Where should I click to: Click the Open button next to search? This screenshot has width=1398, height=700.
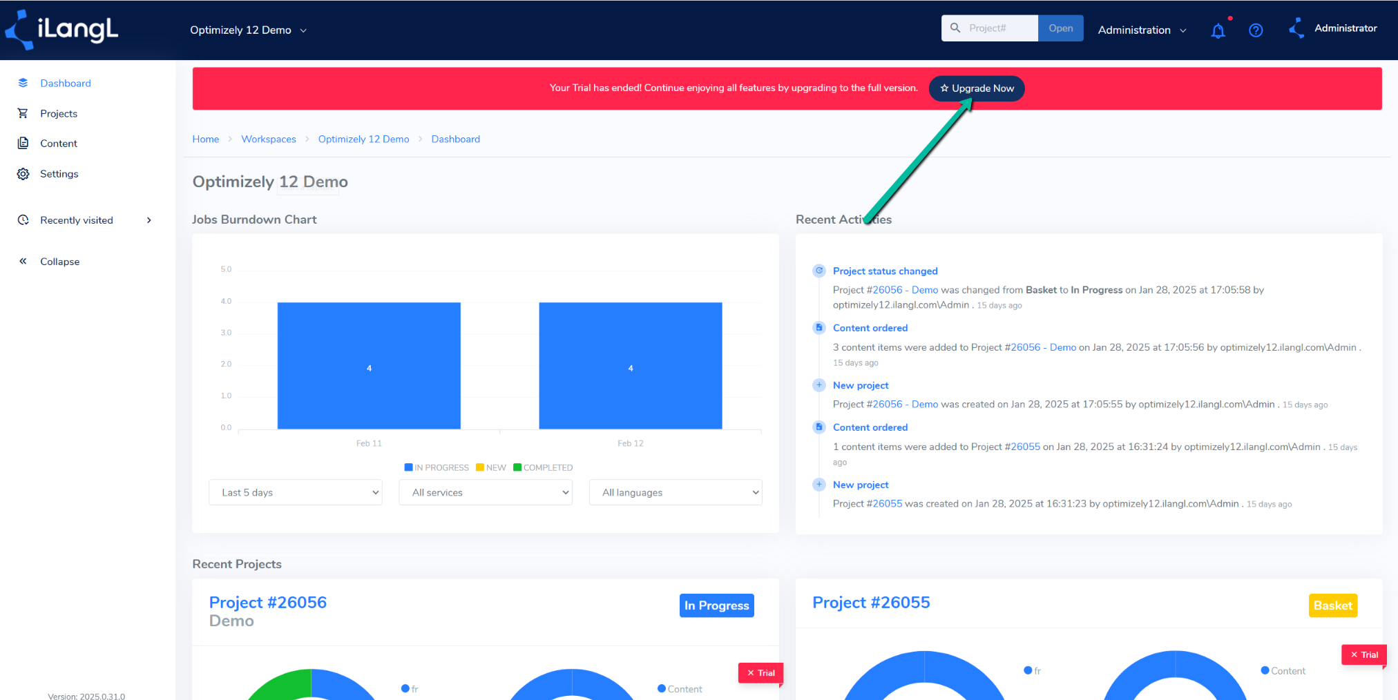1060,28
